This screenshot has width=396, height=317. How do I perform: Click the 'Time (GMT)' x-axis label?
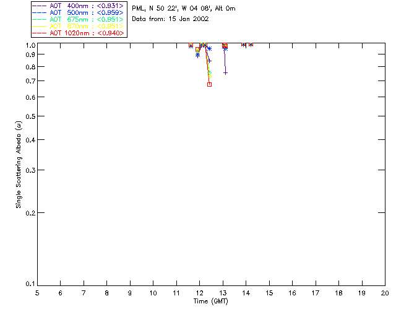click(211, 301)
